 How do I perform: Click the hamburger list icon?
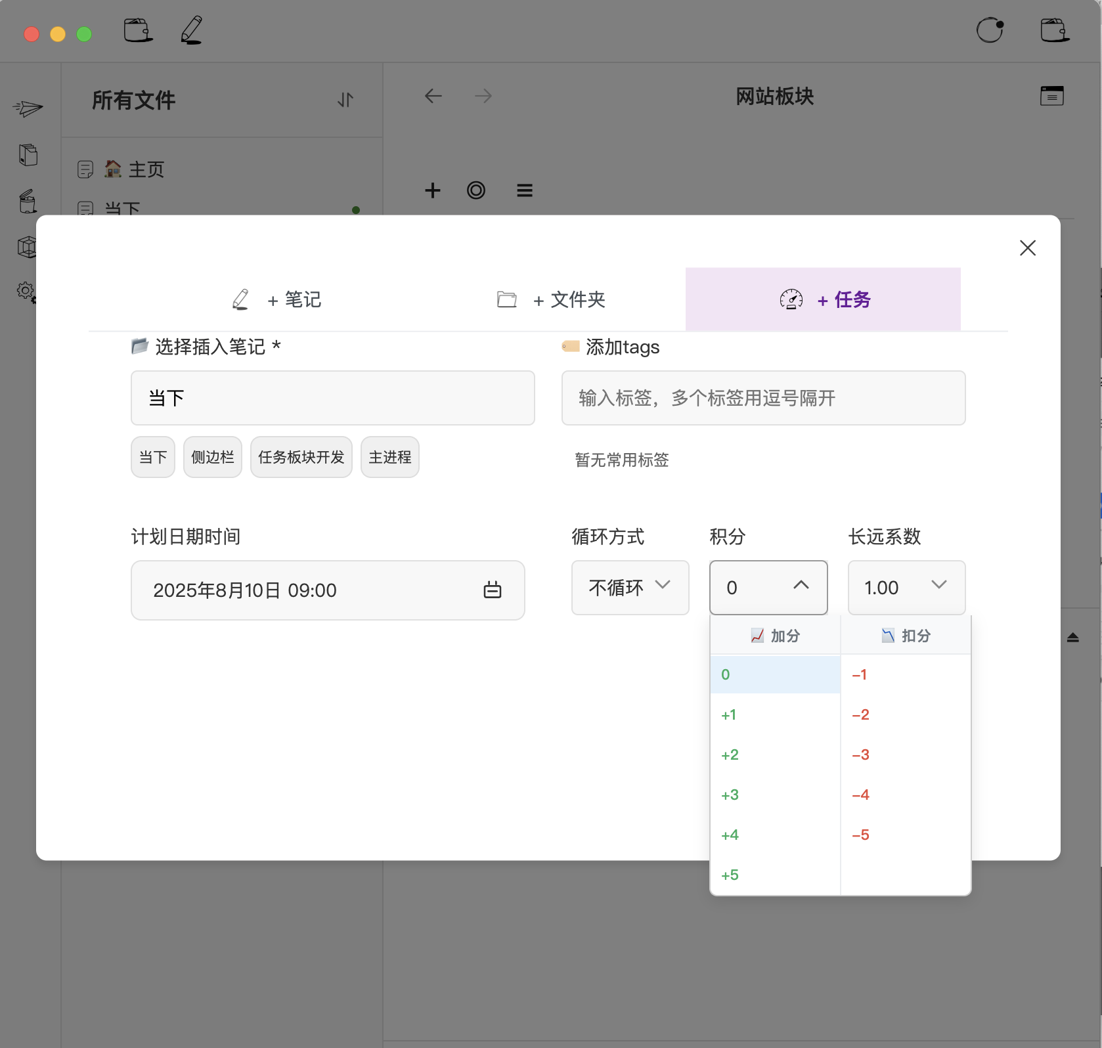click(524, 190)
